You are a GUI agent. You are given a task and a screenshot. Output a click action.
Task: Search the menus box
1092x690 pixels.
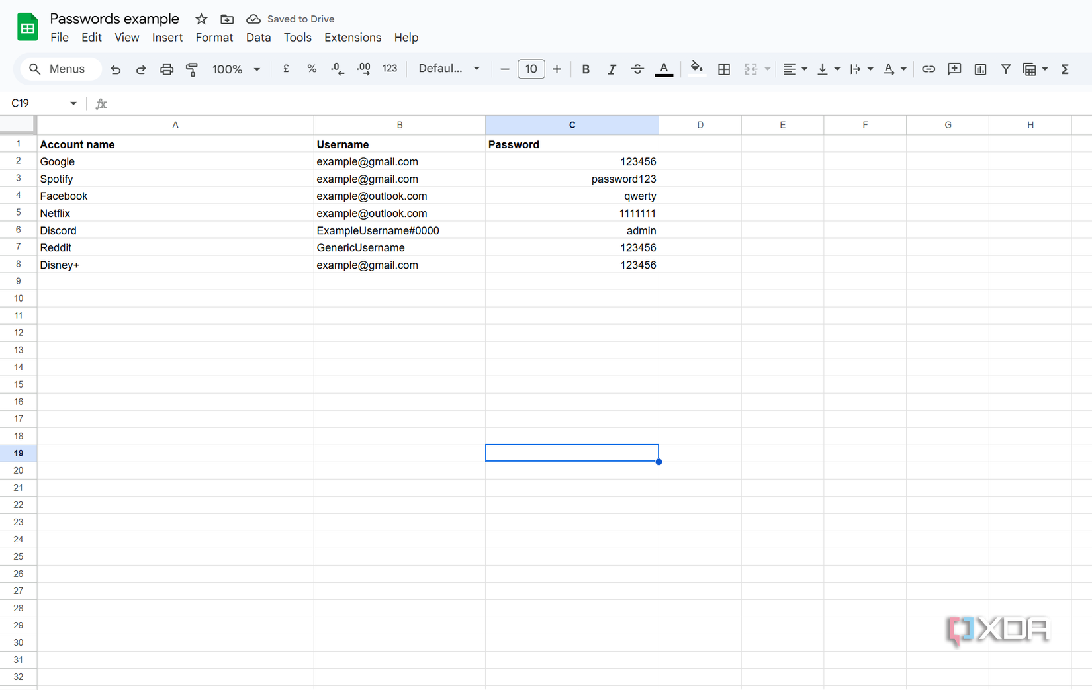tap(60, 69)
